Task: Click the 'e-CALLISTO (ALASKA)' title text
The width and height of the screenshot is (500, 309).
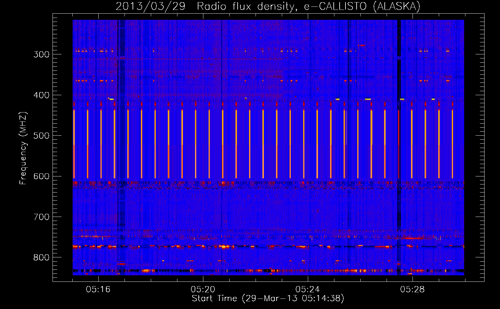Action: [x=362, y=6]
